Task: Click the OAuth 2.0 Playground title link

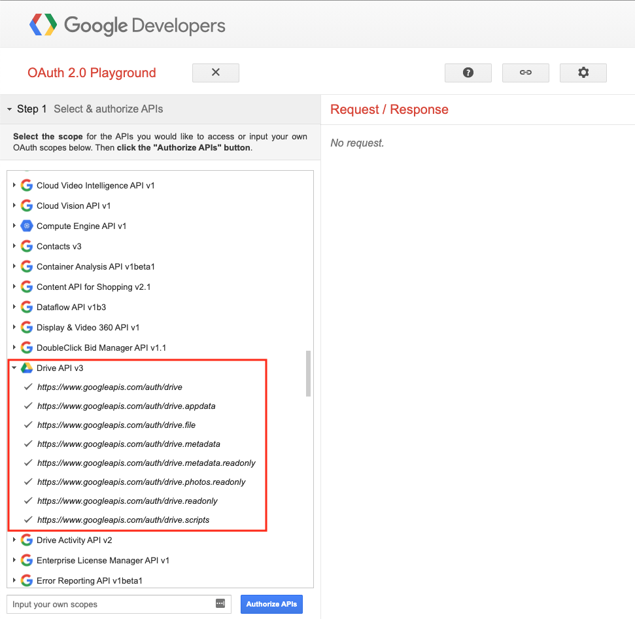Action: point(92,73)
